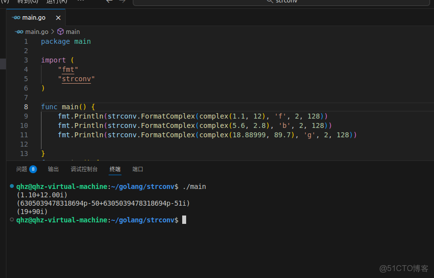434x278 pixels.
Task: Close the main.go editor tab
Action: click(x=58, y=18)
